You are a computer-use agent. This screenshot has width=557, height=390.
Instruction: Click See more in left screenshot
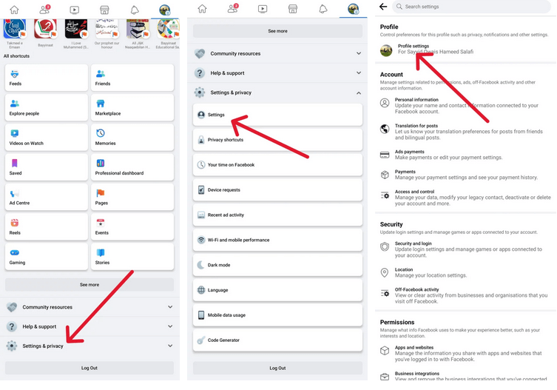90,285
